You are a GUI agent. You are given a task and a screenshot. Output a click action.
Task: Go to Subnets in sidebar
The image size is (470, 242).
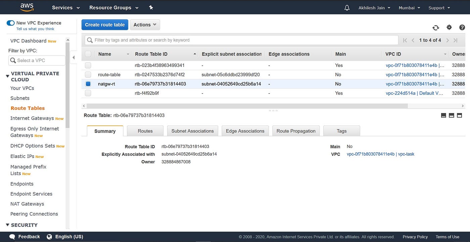click(x=20, y=98)
